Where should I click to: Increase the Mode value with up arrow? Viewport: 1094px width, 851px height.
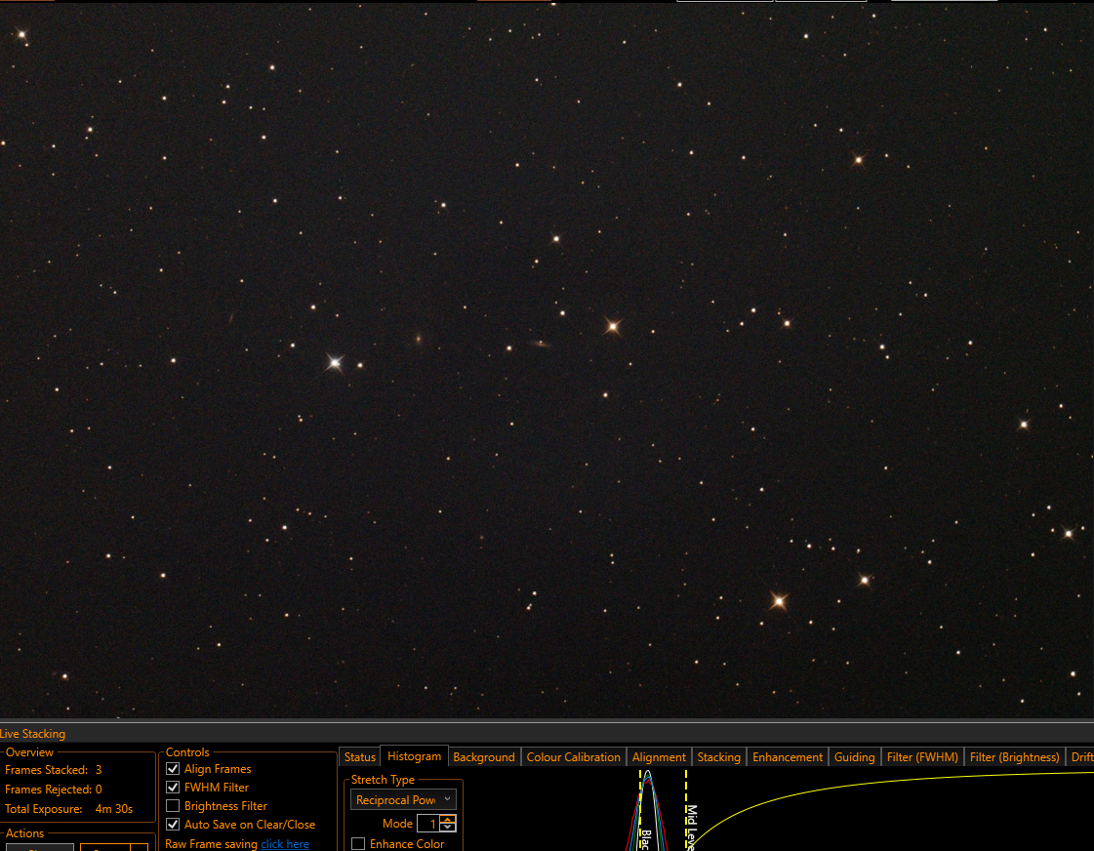448,819
